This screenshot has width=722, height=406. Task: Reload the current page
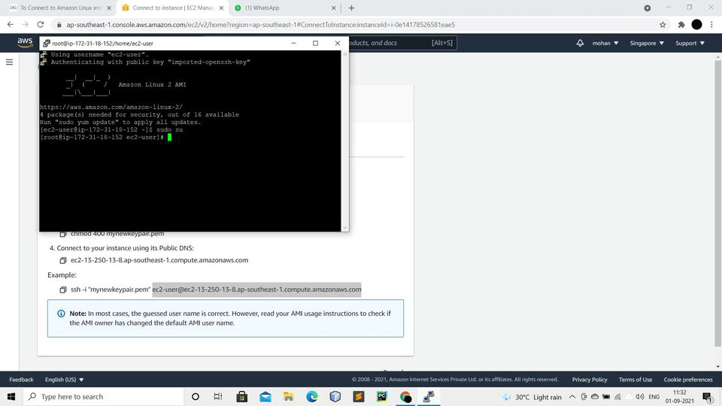pyautogui.click(x=41, y=24)
